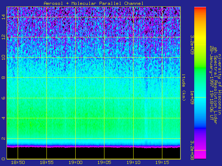Click the 'itude (km)' axis title

point(183,87)
